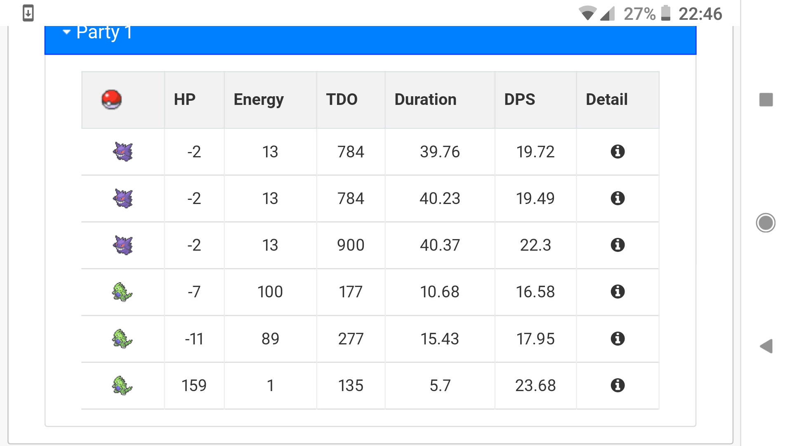Select Gengar sprite in the 22.3 DPS row
Image resolution: width=792 pixels, height=446 pixels.
[x=123, y=245]
